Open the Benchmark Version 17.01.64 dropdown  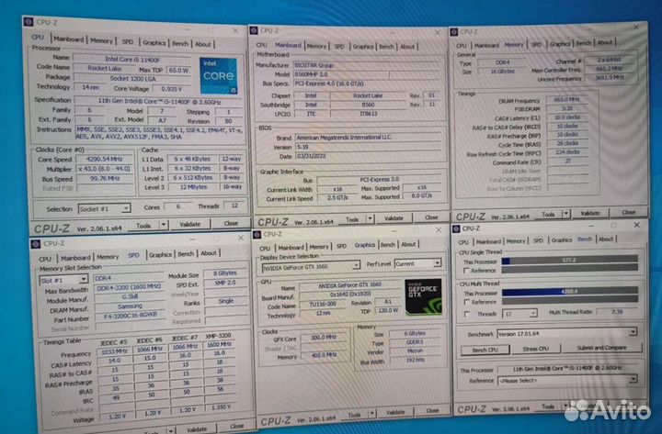pos(566,333)
